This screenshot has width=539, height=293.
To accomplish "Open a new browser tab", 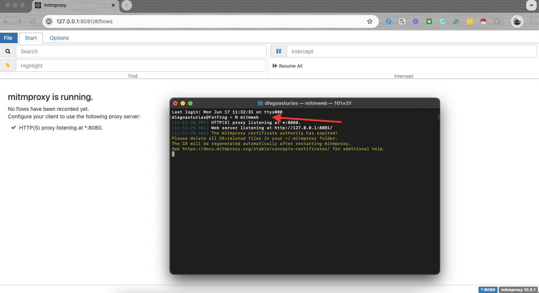I will click(127, 5).
